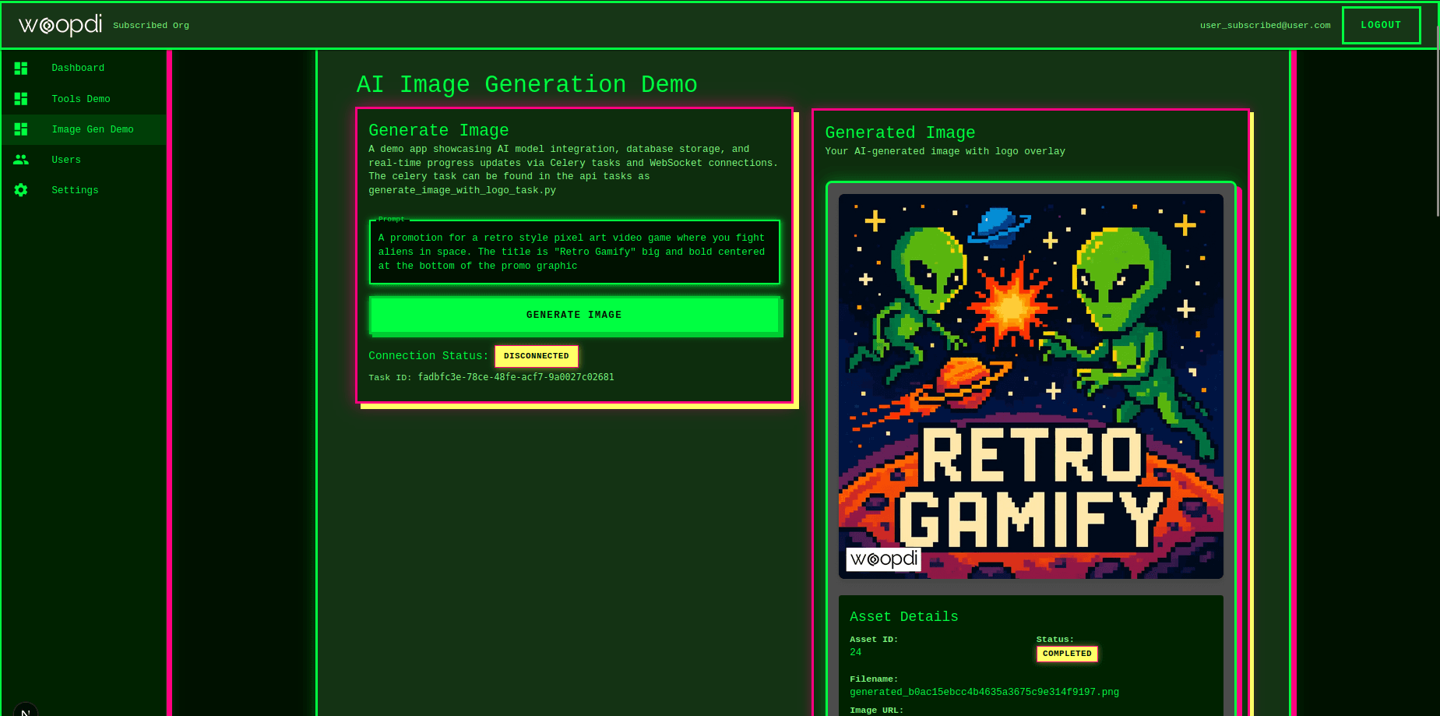Click the generated PNG filename text
This screenshot has width=1440, height=716.
984,692
